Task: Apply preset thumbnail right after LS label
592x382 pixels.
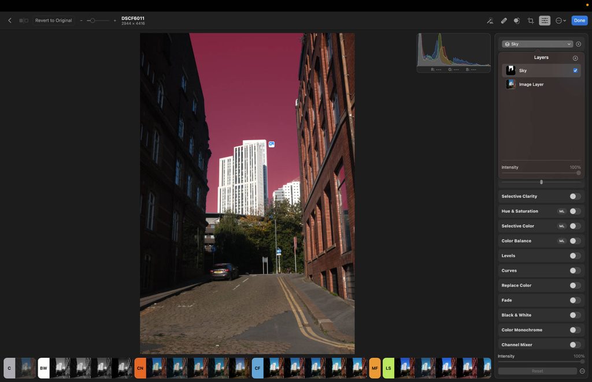Action: click(405, 368)
